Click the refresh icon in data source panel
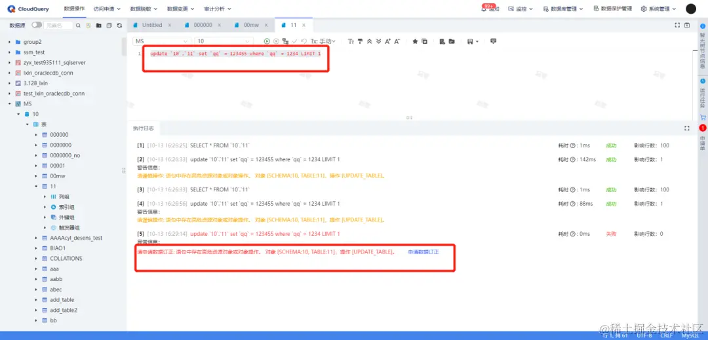708x340 pixels. click(119, 26)
